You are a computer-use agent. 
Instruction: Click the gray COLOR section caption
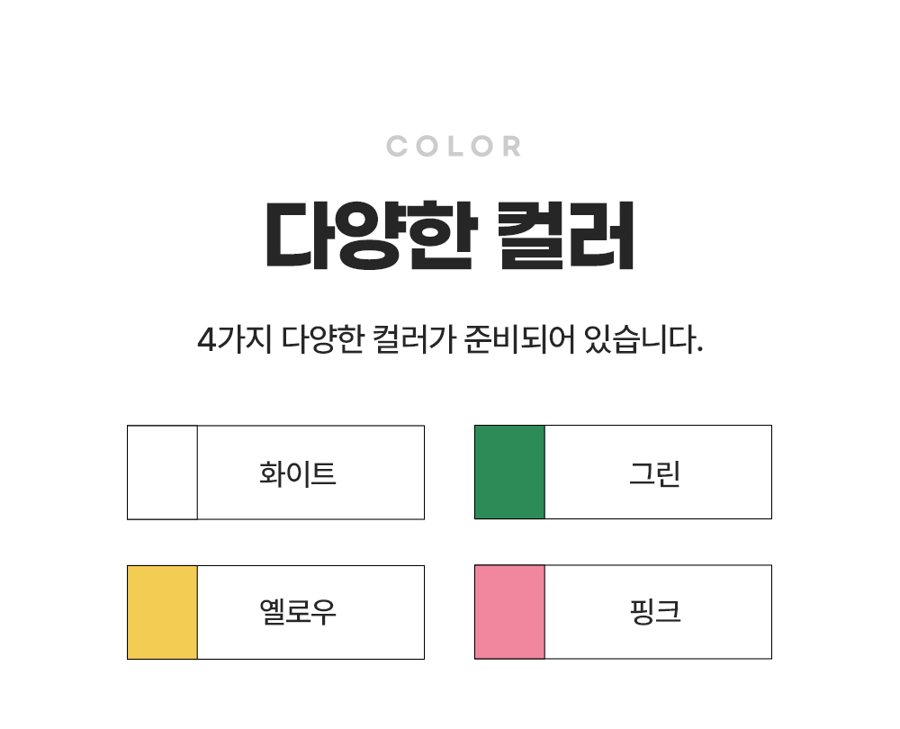[x=454, y=146]
